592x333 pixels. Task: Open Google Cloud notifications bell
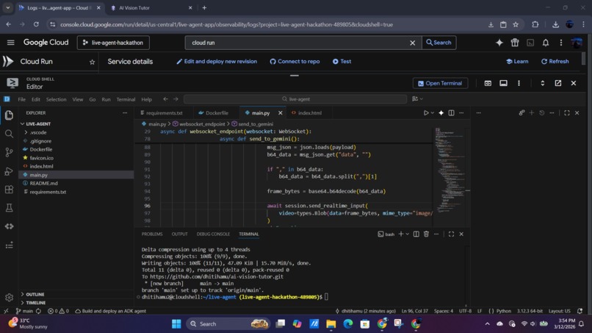pos(546,43)
